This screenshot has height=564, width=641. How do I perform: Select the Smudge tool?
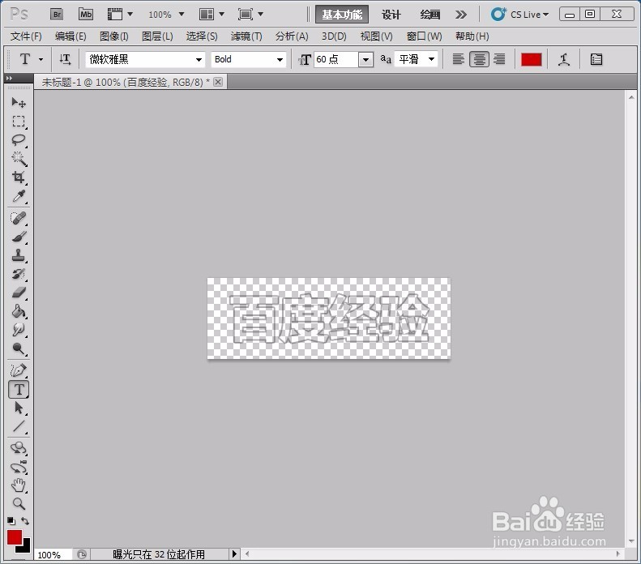tap(19, 330)
